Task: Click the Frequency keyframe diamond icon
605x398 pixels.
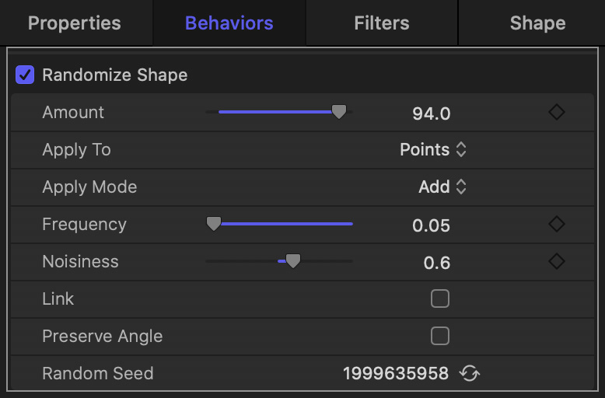Action: [x=556, y=224]
